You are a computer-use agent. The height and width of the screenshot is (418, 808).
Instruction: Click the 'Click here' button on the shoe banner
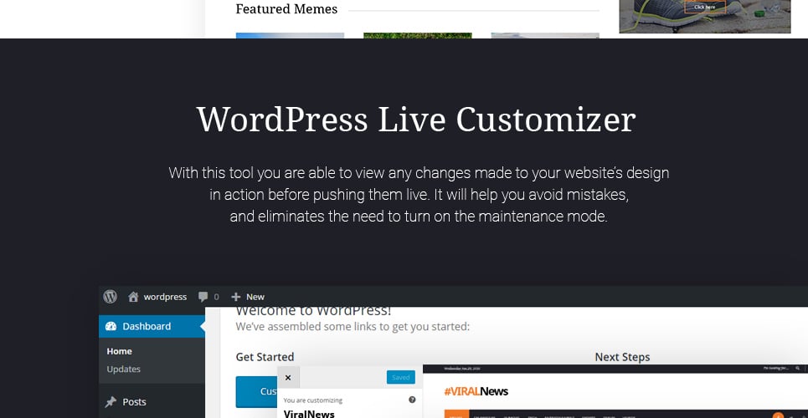tap(704, 7)
